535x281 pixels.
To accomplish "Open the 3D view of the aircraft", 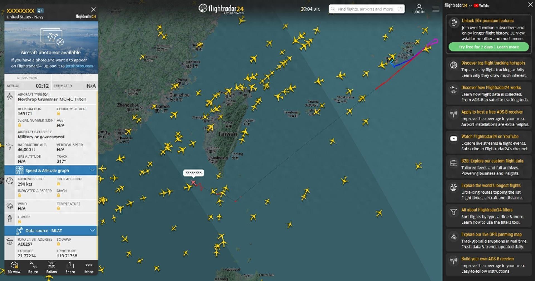I will 14,267.
